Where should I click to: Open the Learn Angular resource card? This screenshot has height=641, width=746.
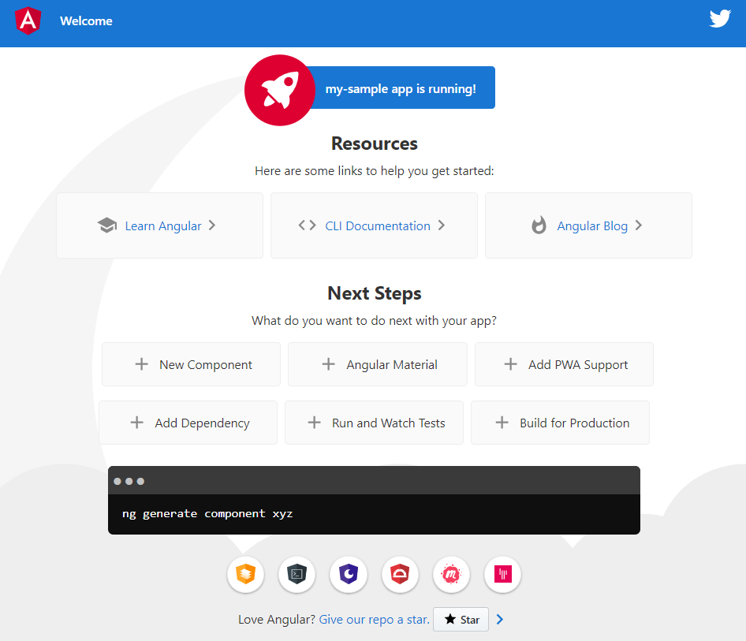point(159,225)
